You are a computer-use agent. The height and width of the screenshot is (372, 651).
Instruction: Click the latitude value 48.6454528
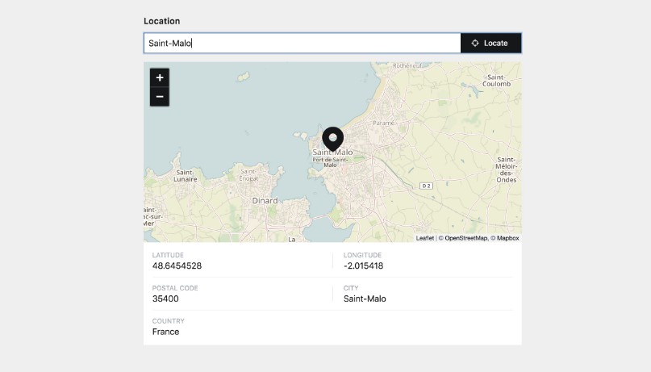(177, 265)
